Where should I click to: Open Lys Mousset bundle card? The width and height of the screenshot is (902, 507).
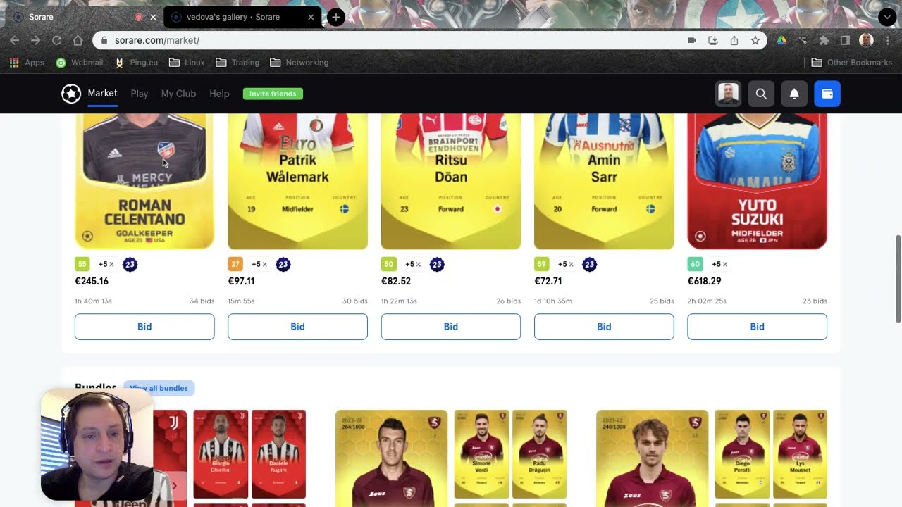pyautogui.click(x=800, y=454)
